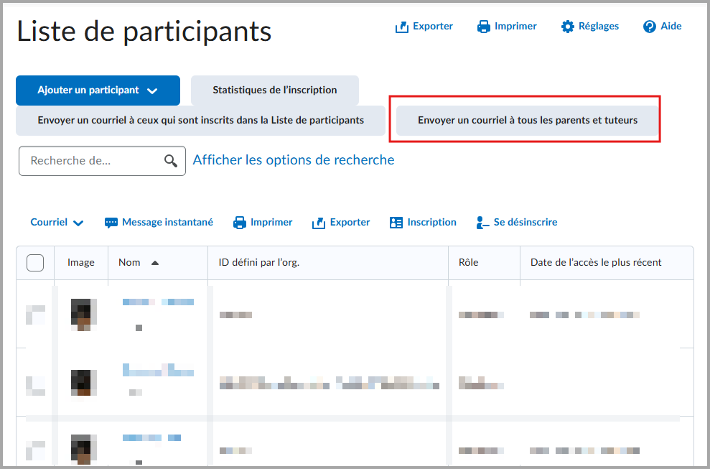Click the Inscription action label

[432, 222]
